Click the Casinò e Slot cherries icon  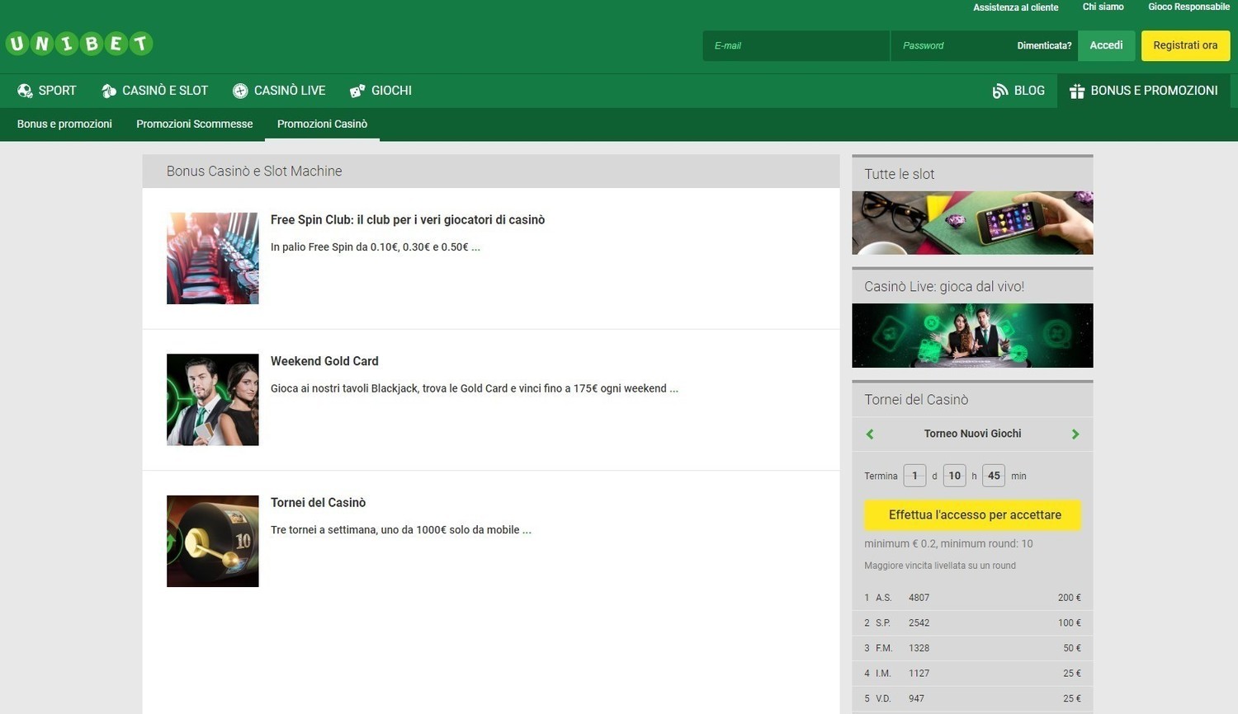pyautogui.click(x=108, y=91)
